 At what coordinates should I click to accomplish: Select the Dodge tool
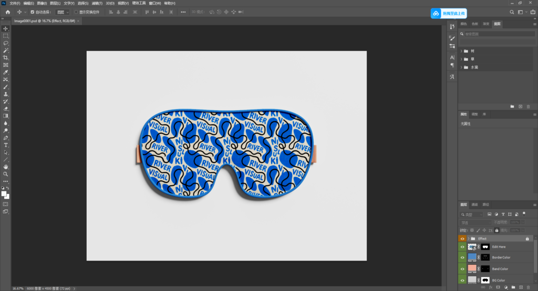pos(5,131)
